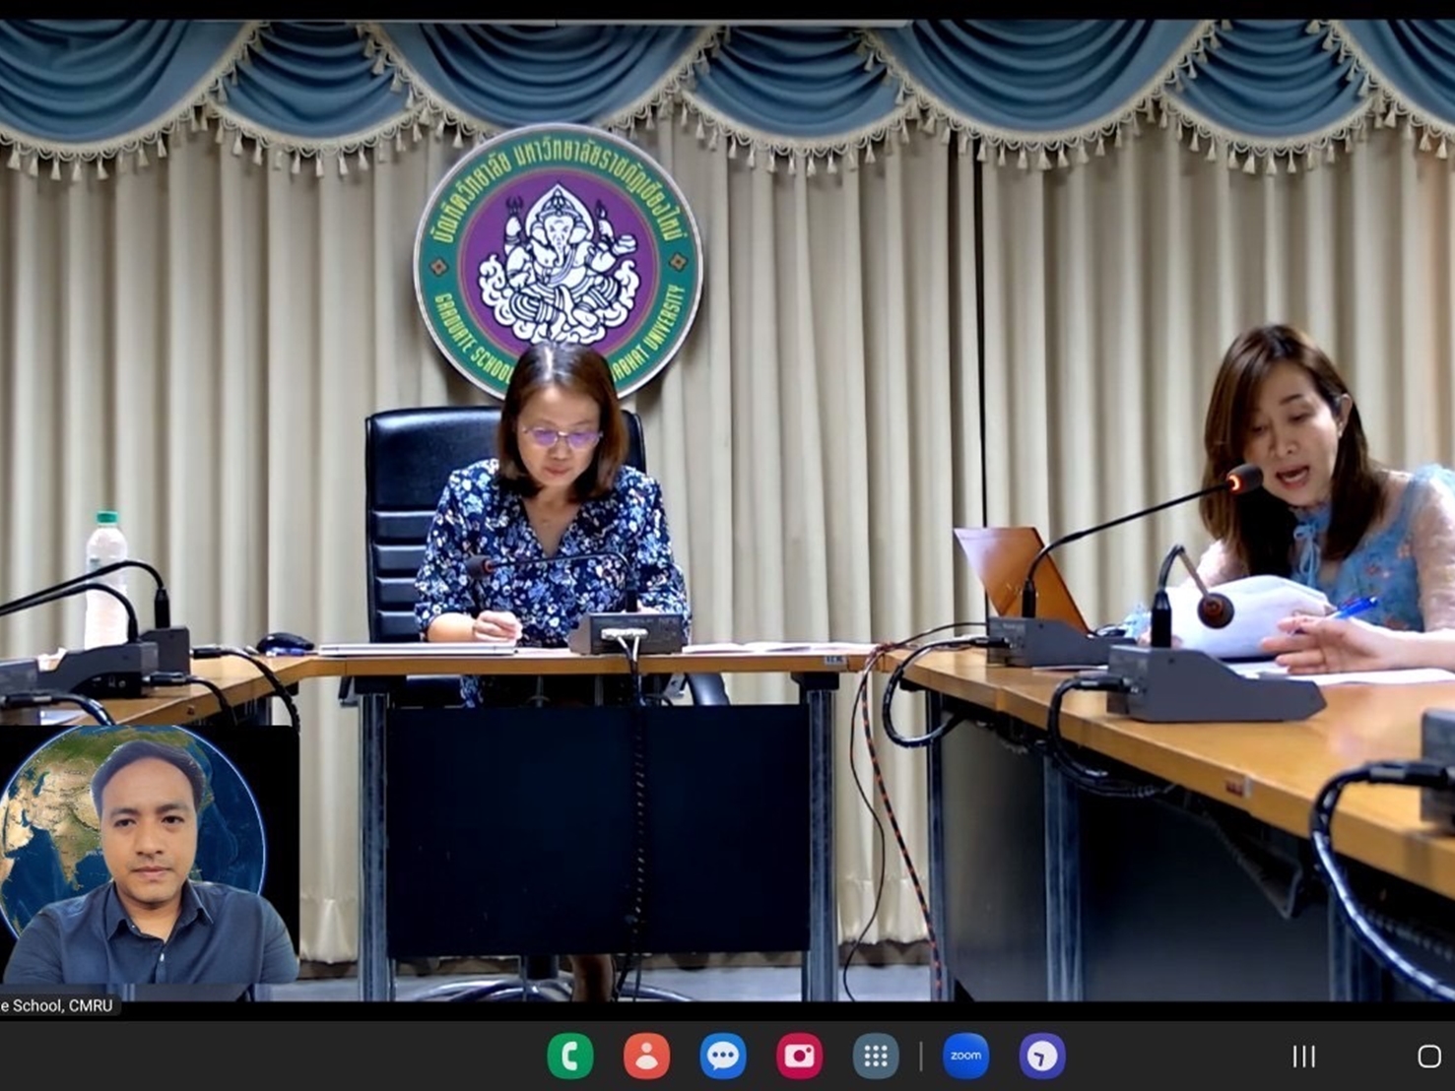
Task: Tap the Ganesha university emblem in video
Action: coord(559,258)
